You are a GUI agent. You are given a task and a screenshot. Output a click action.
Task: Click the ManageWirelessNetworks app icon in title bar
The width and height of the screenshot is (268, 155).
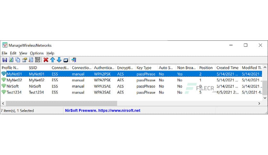coord(5,45)
